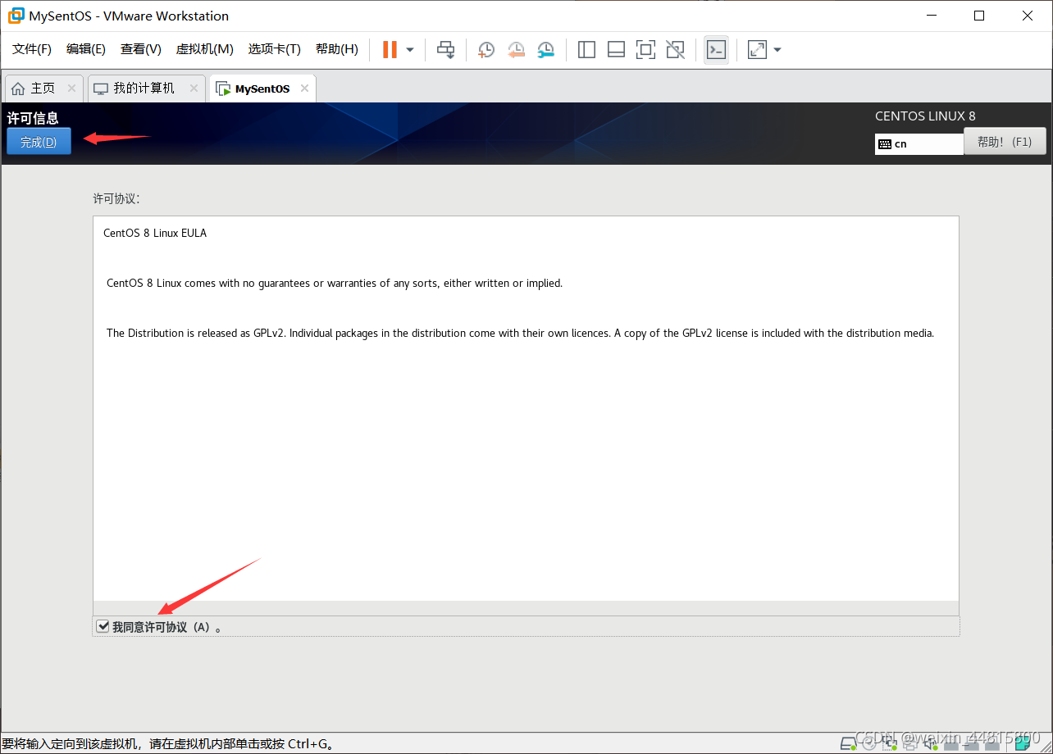Screen dimensions: 1053x754
Task: Revert the VM to its previous snapshot
Action: [516, 50]
